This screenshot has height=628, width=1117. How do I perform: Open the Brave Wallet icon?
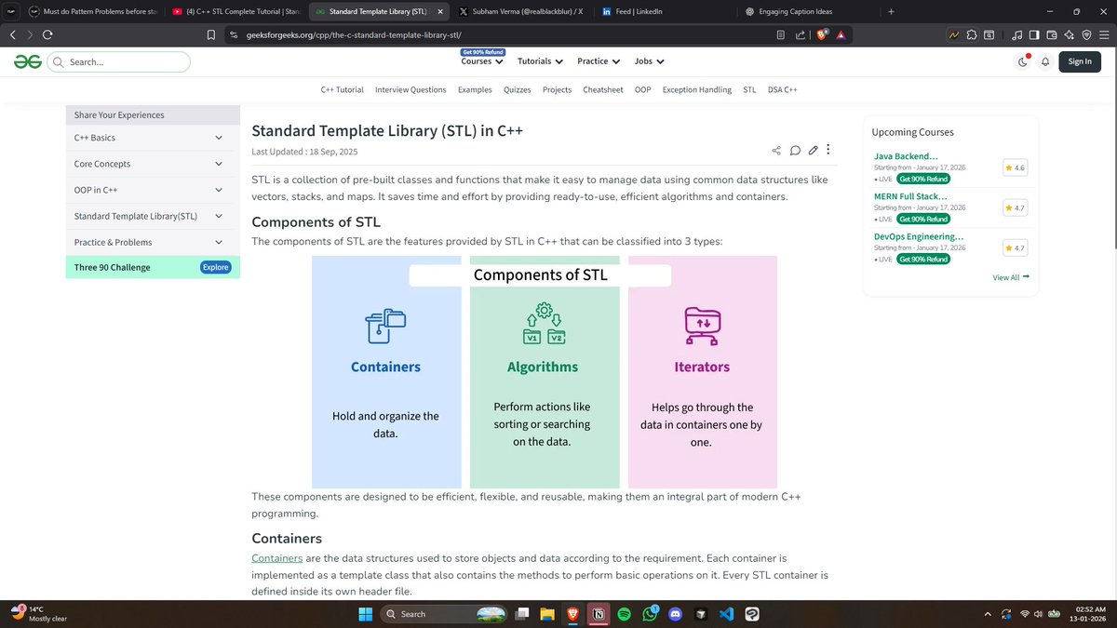pos(1052,34)
